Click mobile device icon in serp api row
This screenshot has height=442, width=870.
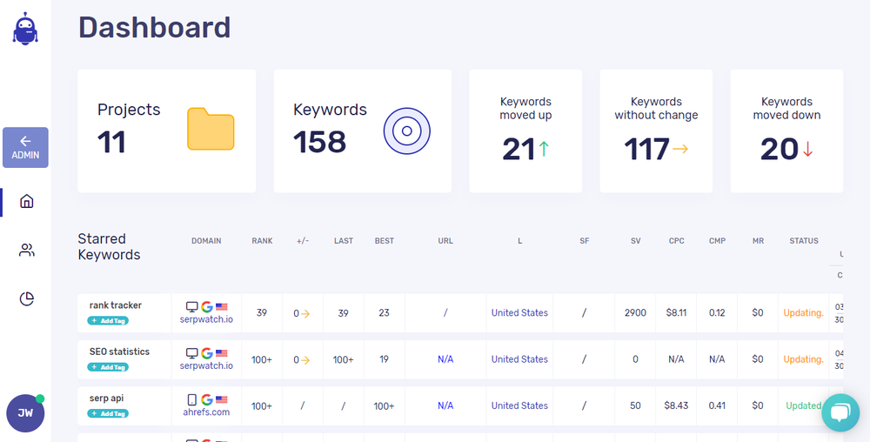(x=192, y=400)
